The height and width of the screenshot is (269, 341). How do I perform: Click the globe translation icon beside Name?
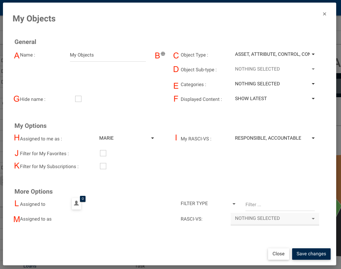(x=163, y=54)
